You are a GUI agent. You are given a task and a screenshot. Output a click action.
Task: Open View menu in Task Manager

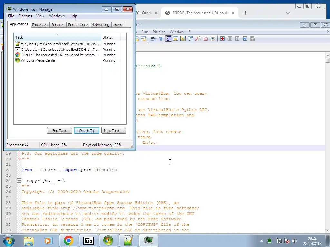coord(40,16)
